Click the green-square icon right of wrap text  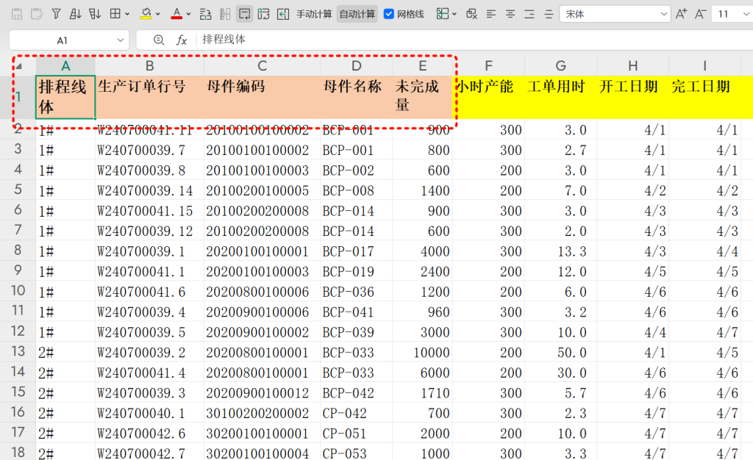[x=264, y=14]
